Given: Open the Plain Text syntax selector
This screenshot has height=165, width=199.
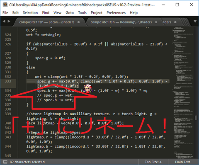Looking at the screenshot, I should (182, 162).
